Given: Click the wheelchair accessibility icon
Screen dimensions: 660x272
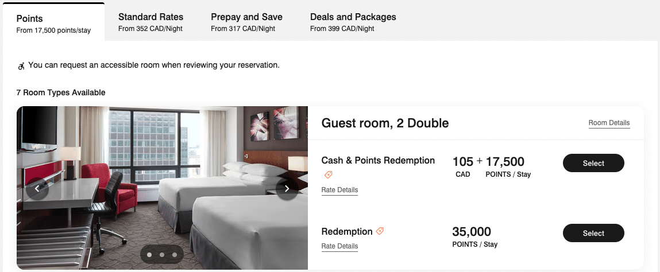Looking at the screenshot, I should (21, 66).
